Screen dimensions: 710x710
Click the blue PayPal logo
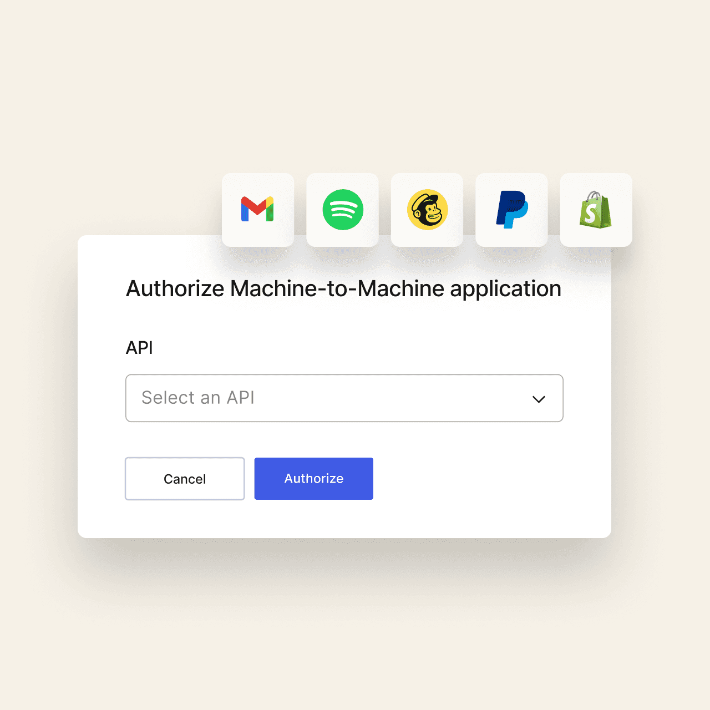[x=511, y=210]
